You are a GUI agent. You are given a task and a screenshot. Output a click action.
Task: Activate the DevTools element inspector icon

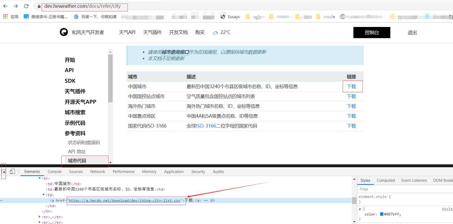4,172
